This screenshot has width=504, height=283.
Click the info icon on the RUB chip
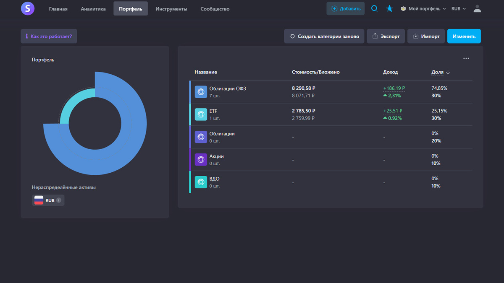click(x=58, y=200)
